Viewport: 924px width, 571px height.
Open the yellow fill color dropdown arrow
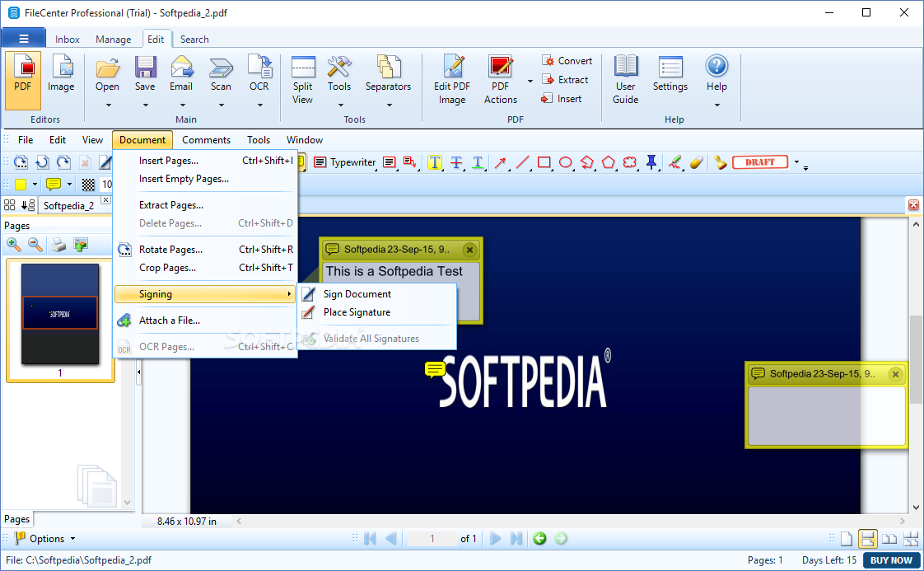click(x=35, y=185)
